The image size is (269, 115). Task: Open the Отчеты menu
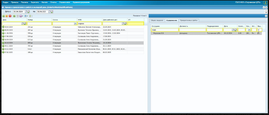point(53,2)
